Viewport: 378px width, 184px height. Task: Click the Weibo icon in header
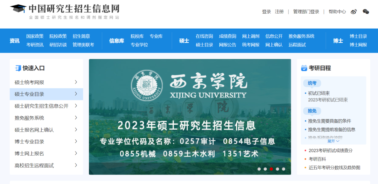354,12
